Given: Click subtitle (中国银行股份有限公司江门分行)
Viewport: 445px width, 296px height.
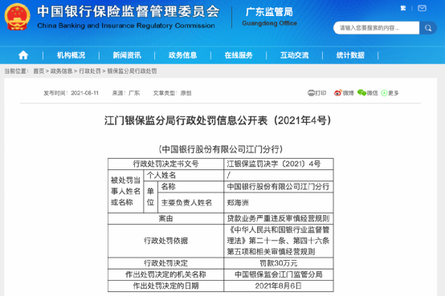Looking at the screenshot, I should tap(221, 149).
